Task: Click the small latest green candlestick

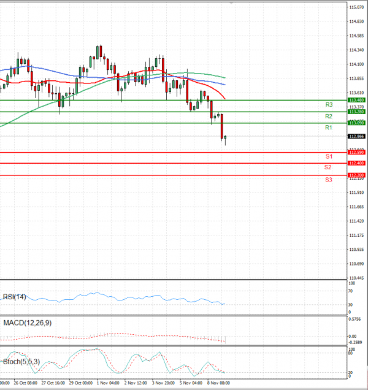Action: point(225,137)
